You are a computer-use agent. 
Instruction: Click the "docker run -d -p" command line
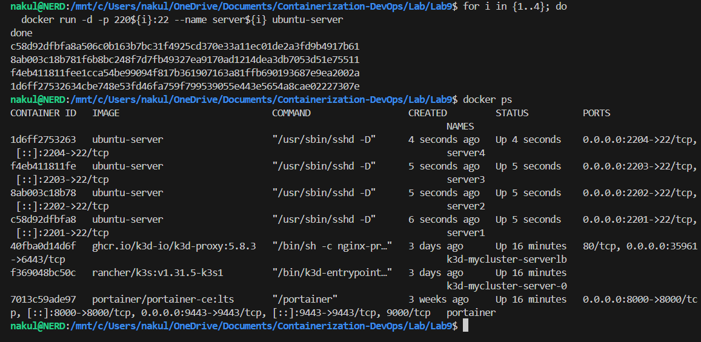click(x=182, y=20)
